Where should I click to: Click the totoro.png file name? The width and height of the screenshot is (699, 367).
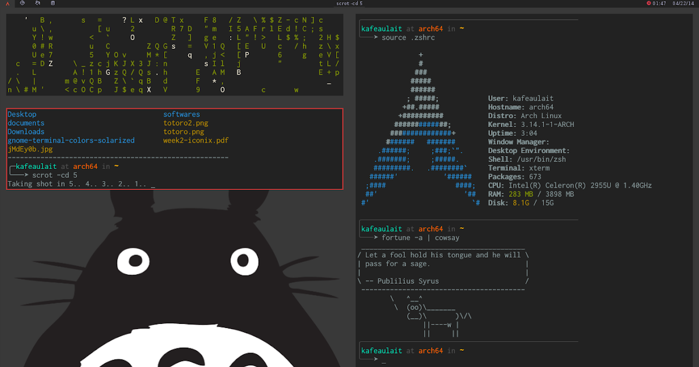coord(183,132)
